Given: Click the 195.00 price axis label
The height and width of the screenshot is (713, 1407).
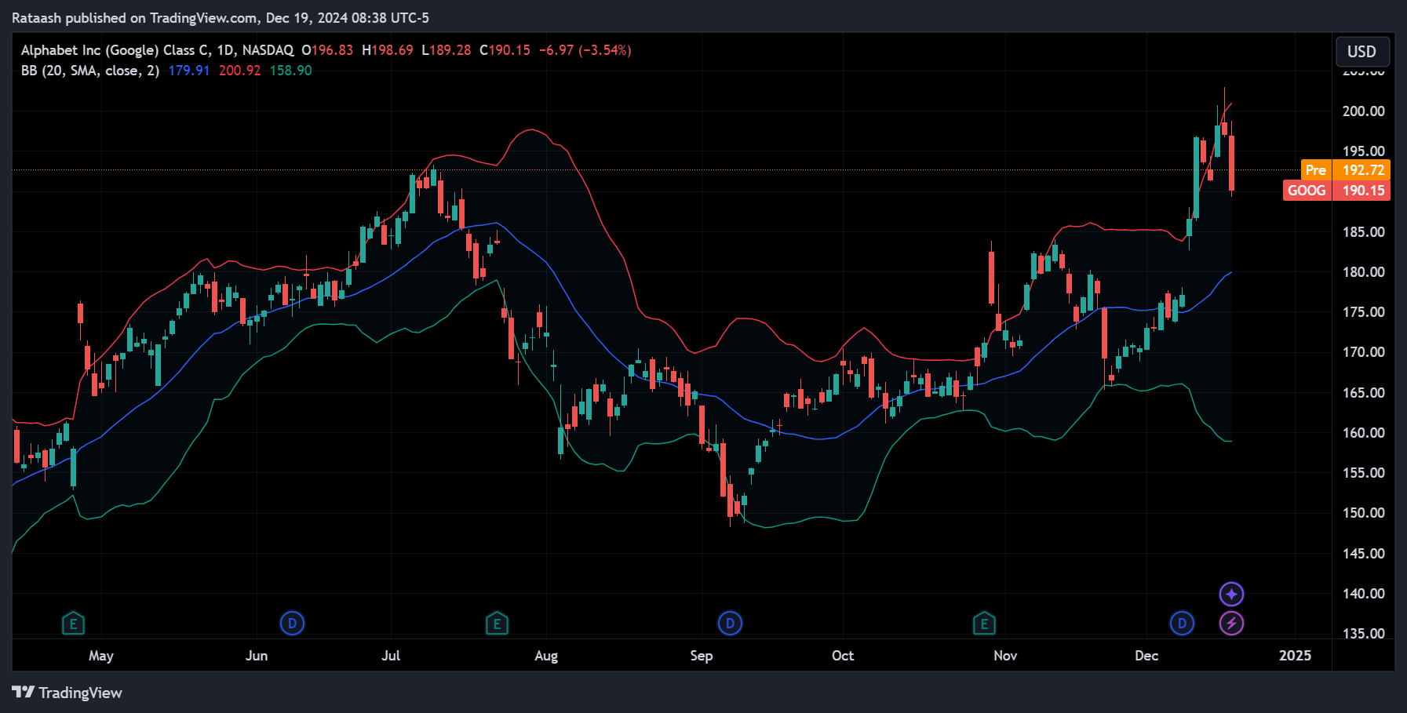Looking at the screenshot, I should [1364, 151].
